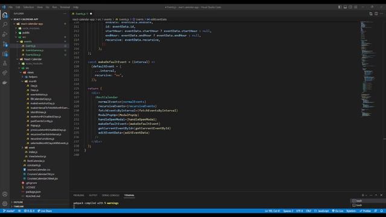Expand the week folder
This screenshot has width=386, height=217.
pyautogui.click(x=32, y=148)
